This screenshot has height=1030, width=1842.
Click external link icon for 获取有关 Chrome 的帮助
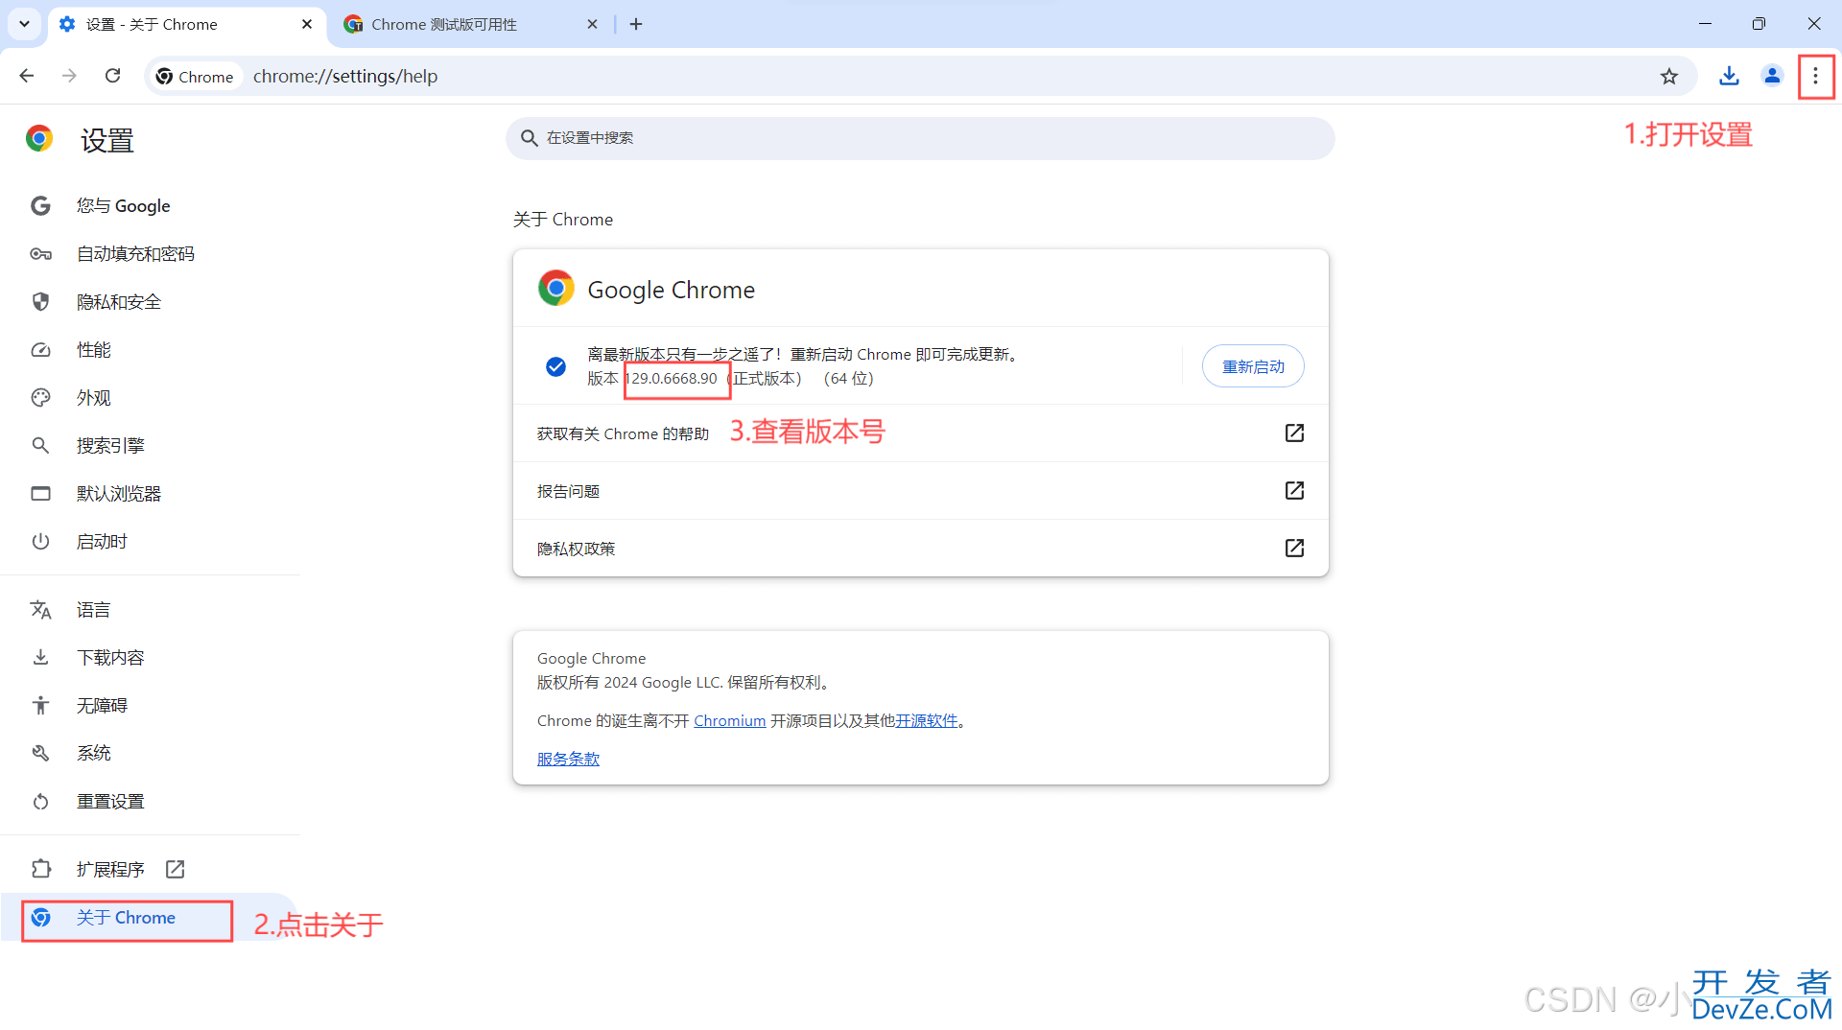(1294, 433)
